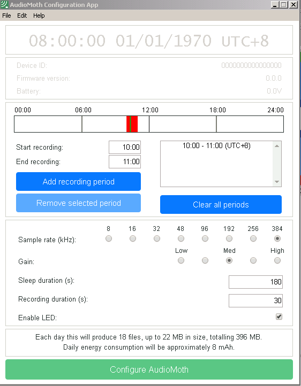The image size is (301, 386).
Task: Click Configure AudioMoth button
Action: point(149,369)
